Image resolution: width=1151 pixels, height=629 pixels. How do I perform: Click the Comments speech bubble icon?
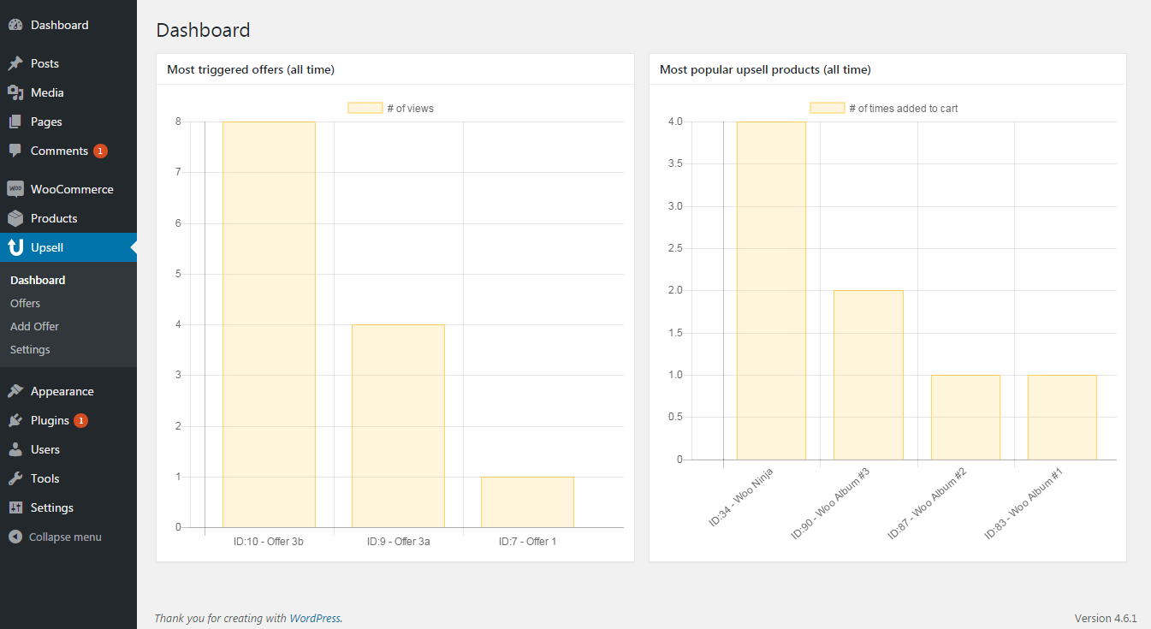tap(15, 151)
